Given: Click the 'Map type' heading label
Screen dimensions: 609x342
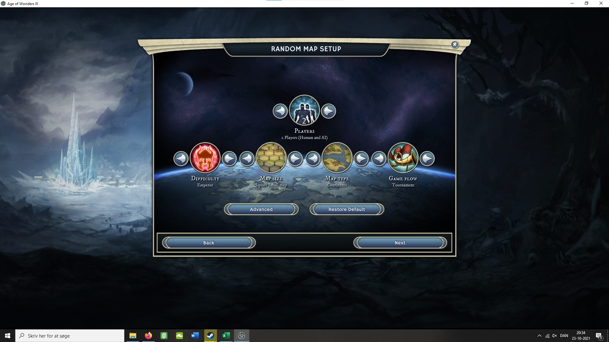Looking at the screenshot, I should 337,179.
